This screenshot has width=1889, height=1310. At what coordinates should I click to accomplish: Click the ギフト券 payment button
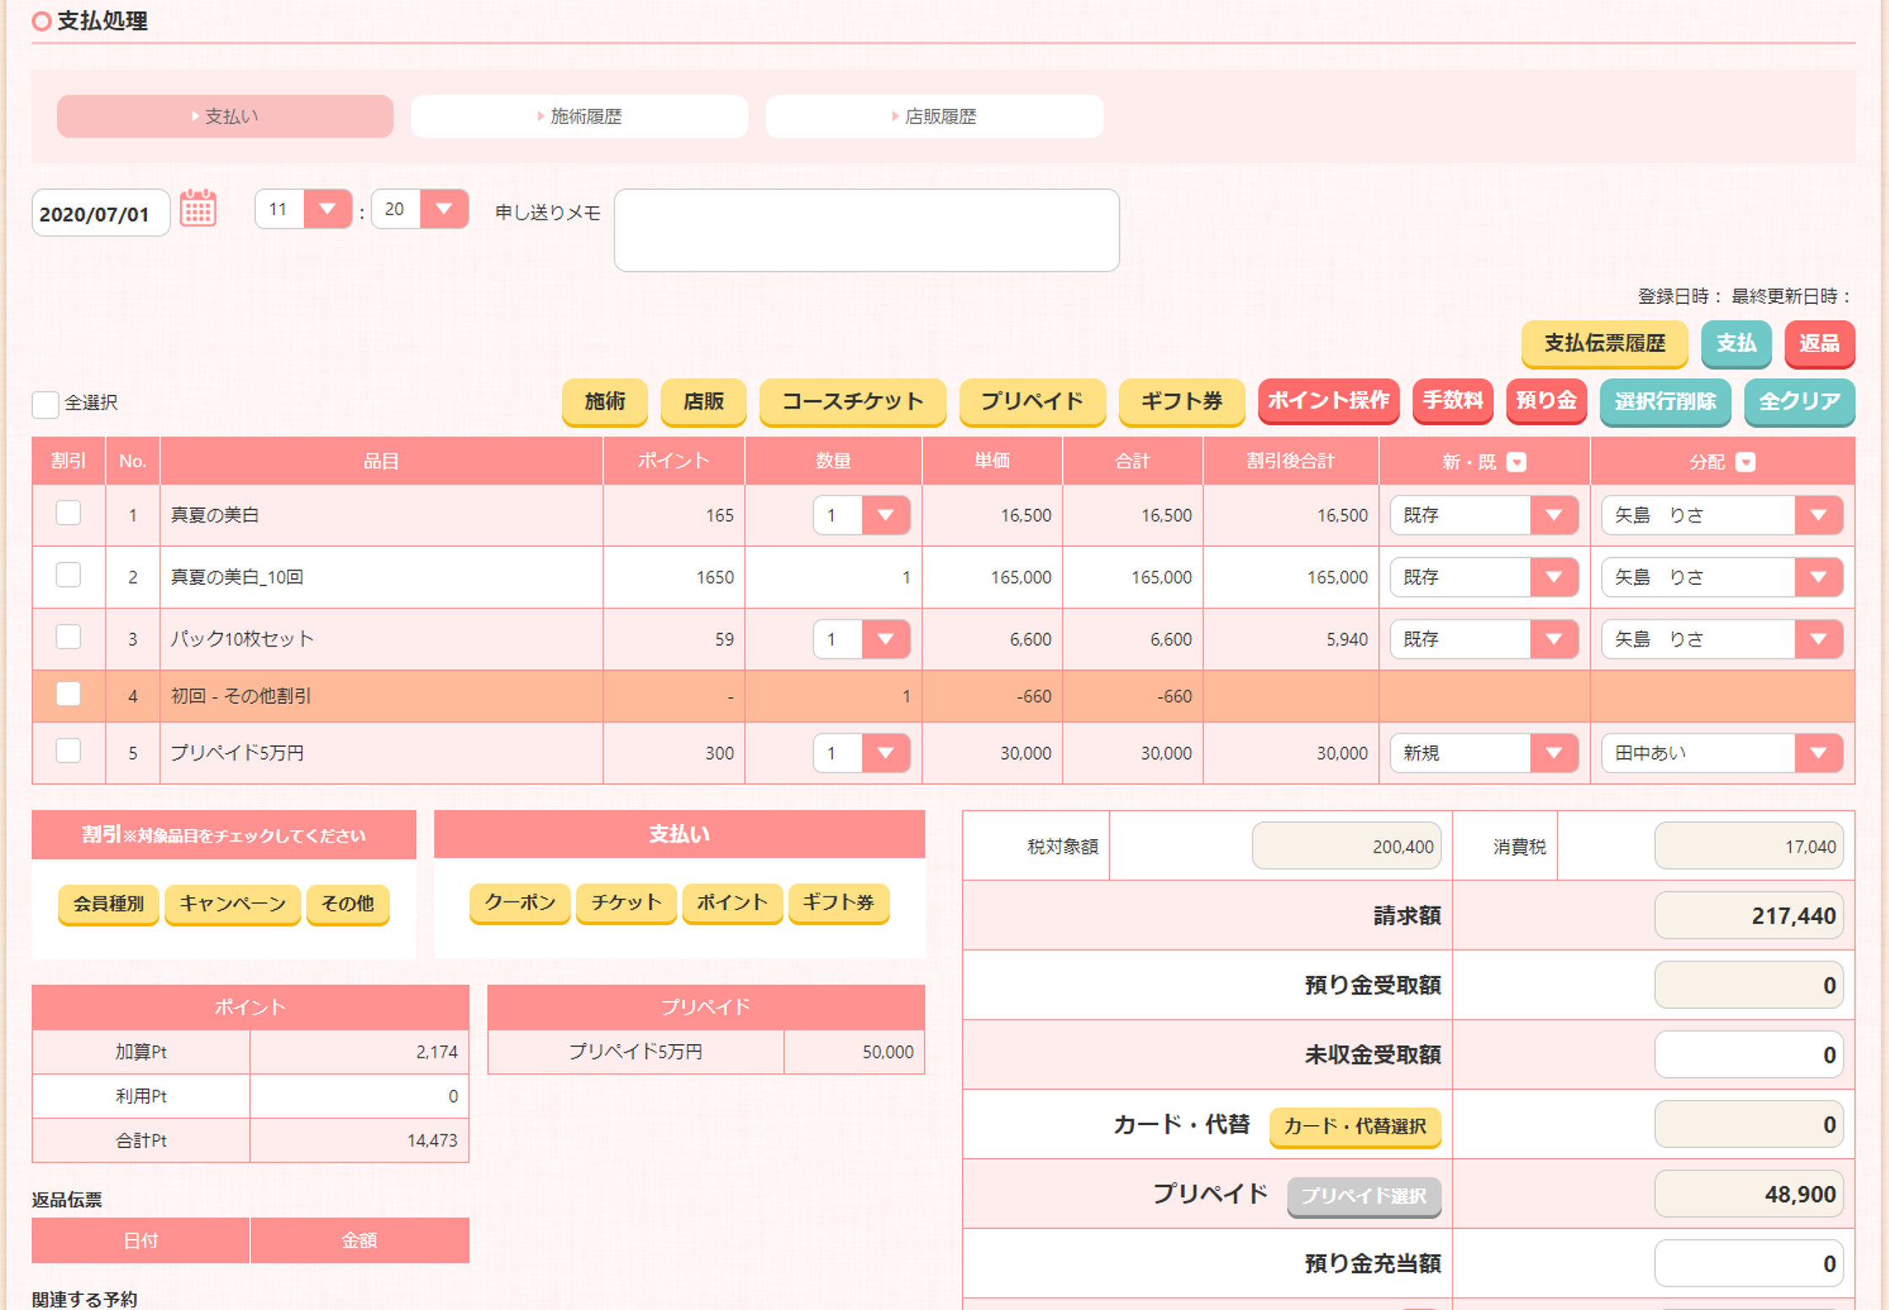pos(839,903)
